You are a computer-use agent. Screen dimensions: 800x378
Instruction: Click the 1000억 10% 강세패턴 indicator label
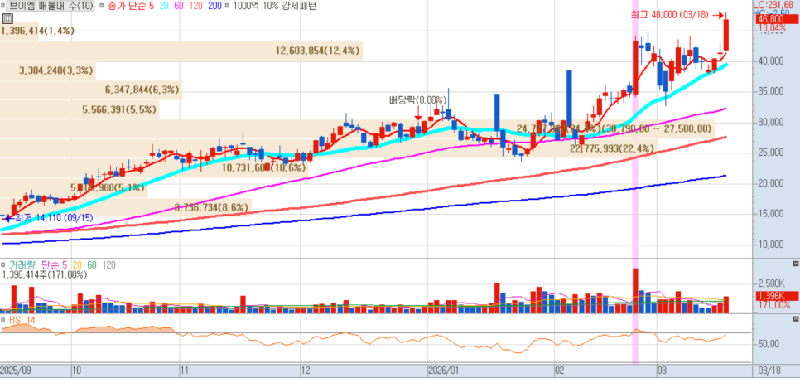point(273,6)
